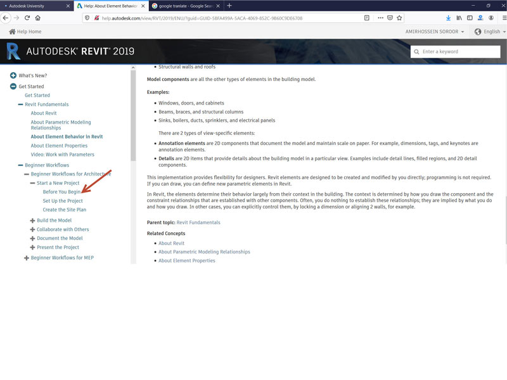Open About Revit under Related Concepts
507x380 pixels.
click(171, 243)
